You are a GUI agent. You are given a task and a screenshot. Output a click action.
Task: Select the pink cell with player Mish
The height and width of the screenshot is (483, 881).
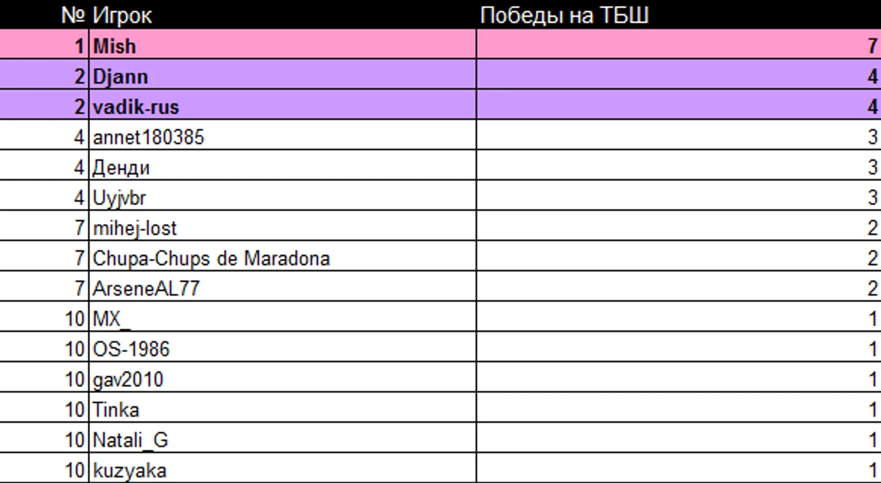[282, 45]
